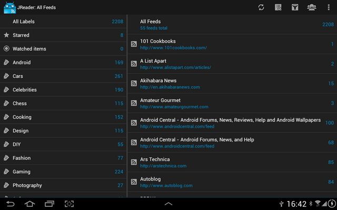Open the filter funnel icon
337x210 pixels.
click(295, 7)
